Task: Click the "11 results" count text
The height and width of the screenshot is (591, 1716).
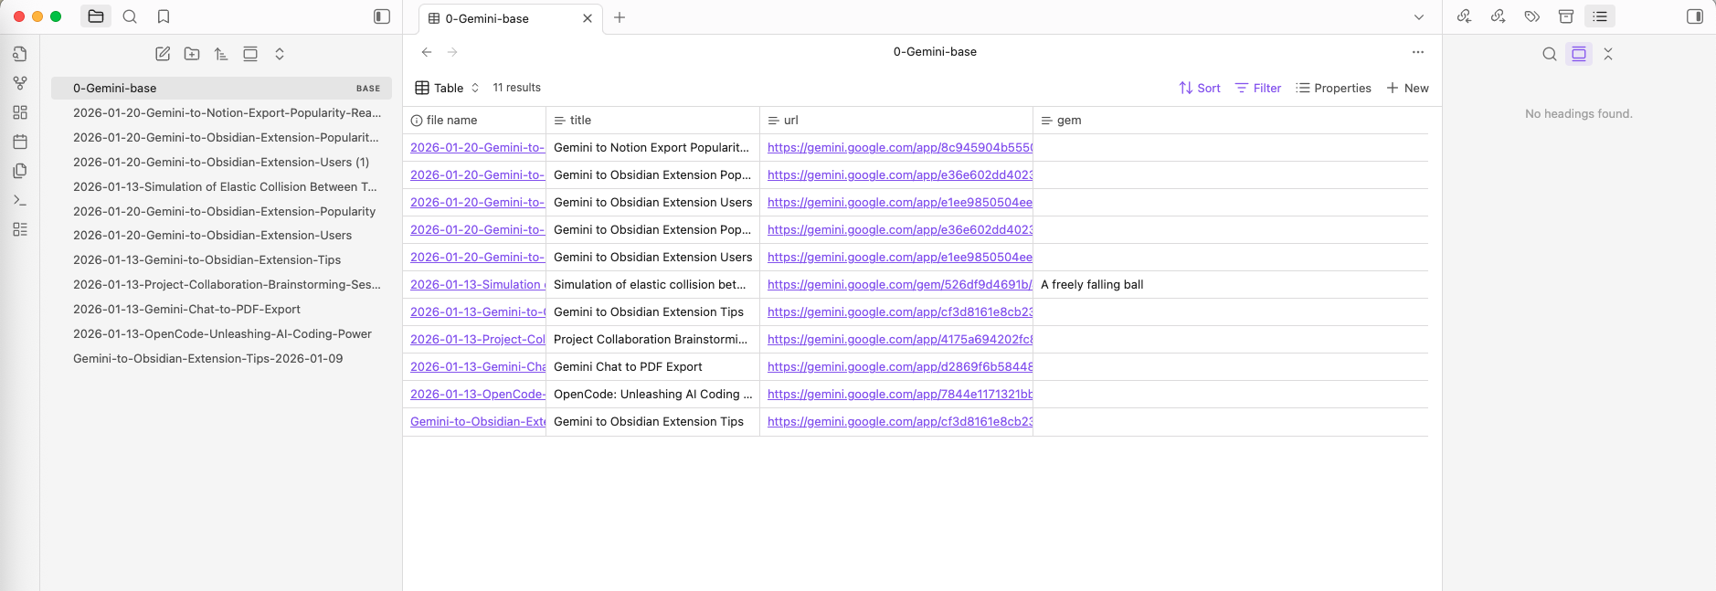Action: click(516, 88)
